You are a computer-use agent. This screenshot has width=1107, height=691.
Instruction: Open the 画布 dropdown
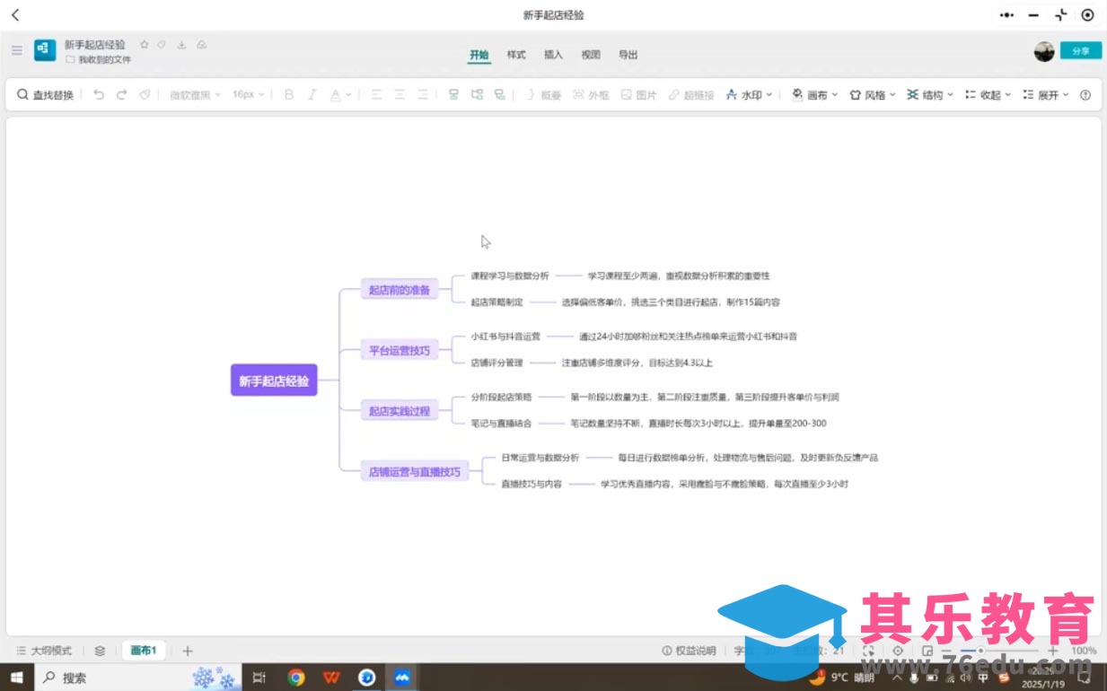pos(814,95)
